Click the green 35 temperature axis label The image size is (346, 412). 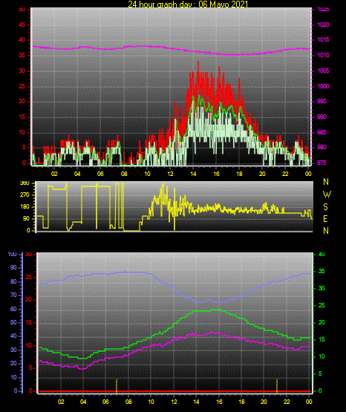pos(321,271)
